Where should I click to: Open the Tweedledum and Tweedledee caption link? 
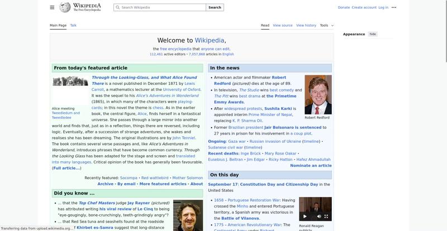tap(66, 115)
